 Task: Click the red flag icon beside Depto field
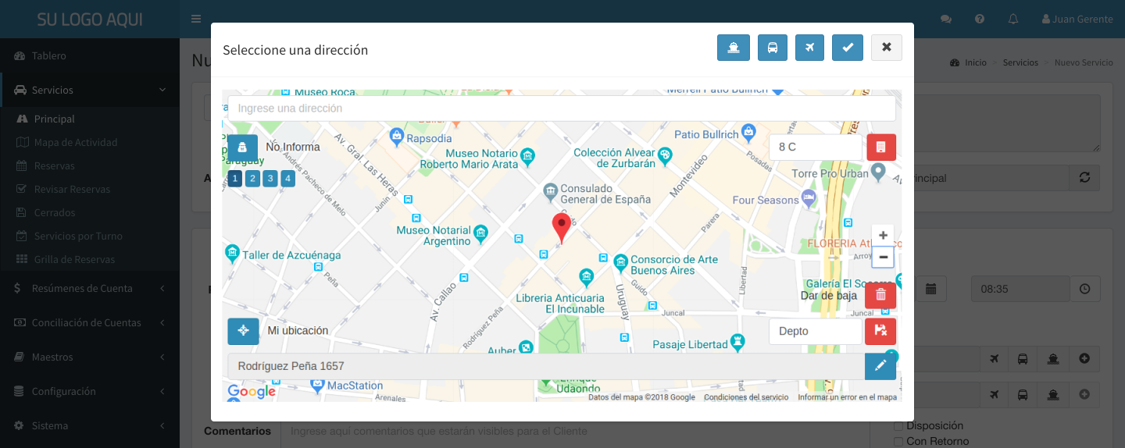880,331
